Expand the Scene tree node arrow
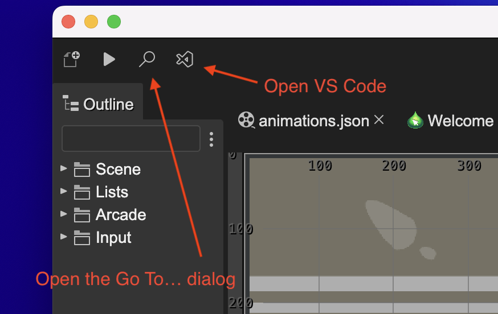Screen dimensions: 498x314 pyautogui.click(x=63, y=168)
